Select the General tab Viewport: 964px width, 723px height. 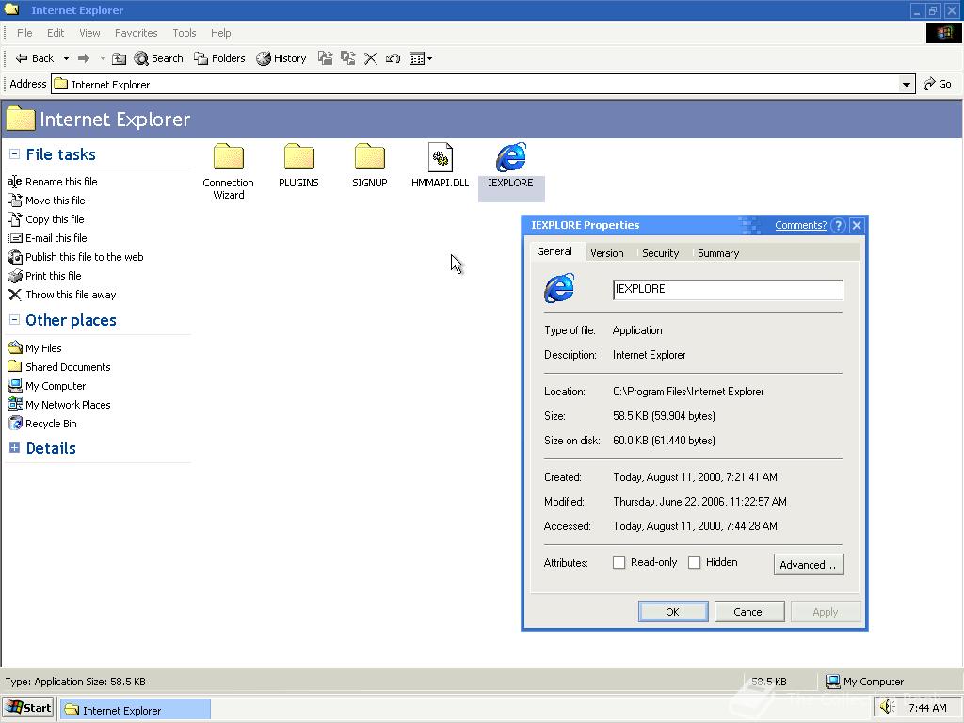click(554, 251)
